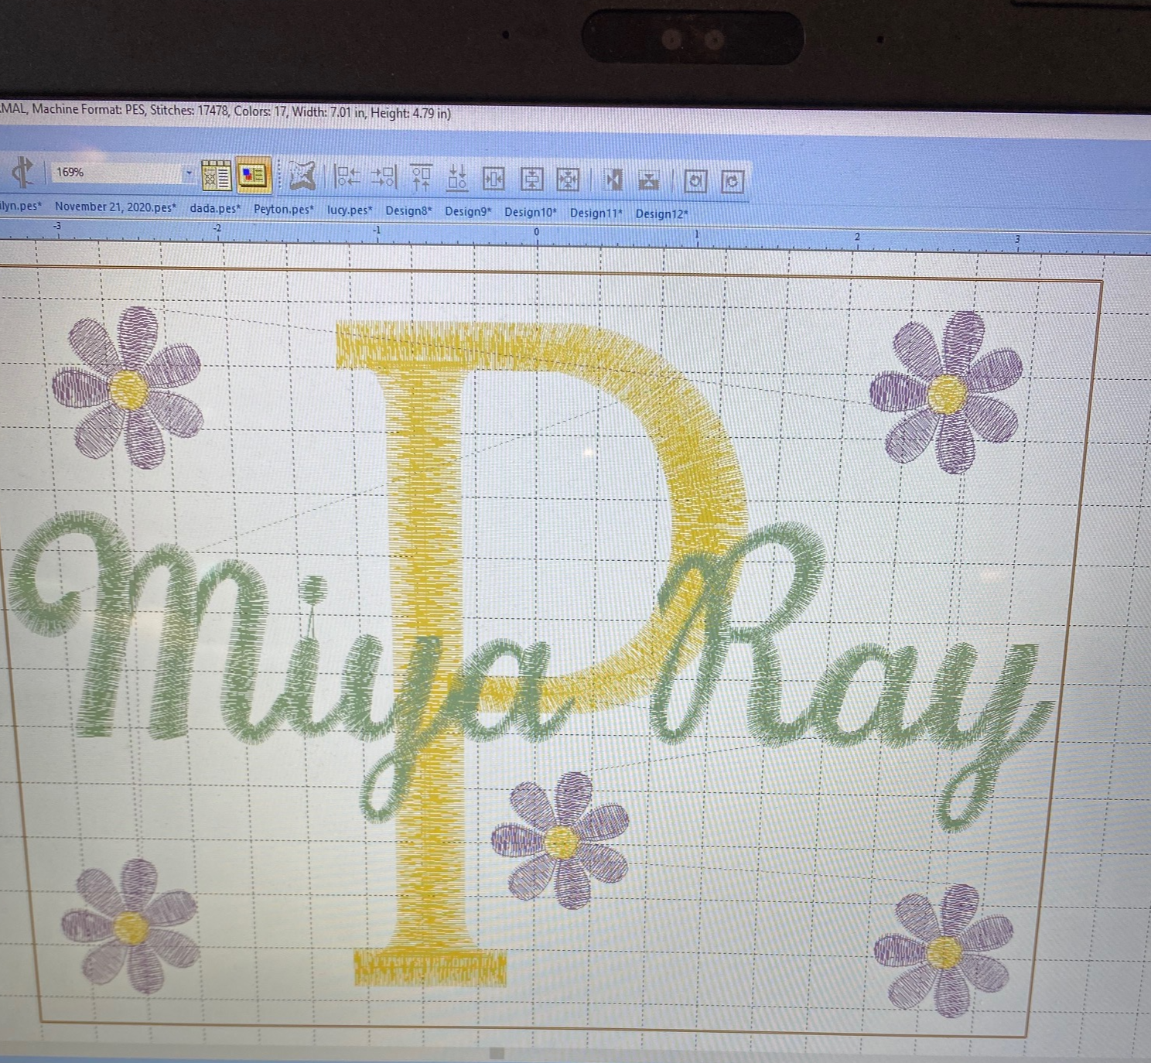This screenshot has width=1151, height=1063.
Task: Align selected objects to the left
Action: click(347, 177)
